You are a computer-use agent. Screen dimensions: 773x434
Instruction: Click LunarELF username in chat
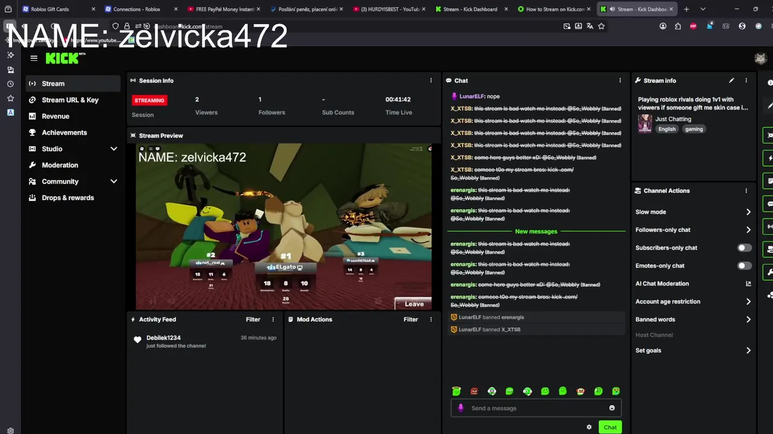pyautogui.click(x=472, y=96)
